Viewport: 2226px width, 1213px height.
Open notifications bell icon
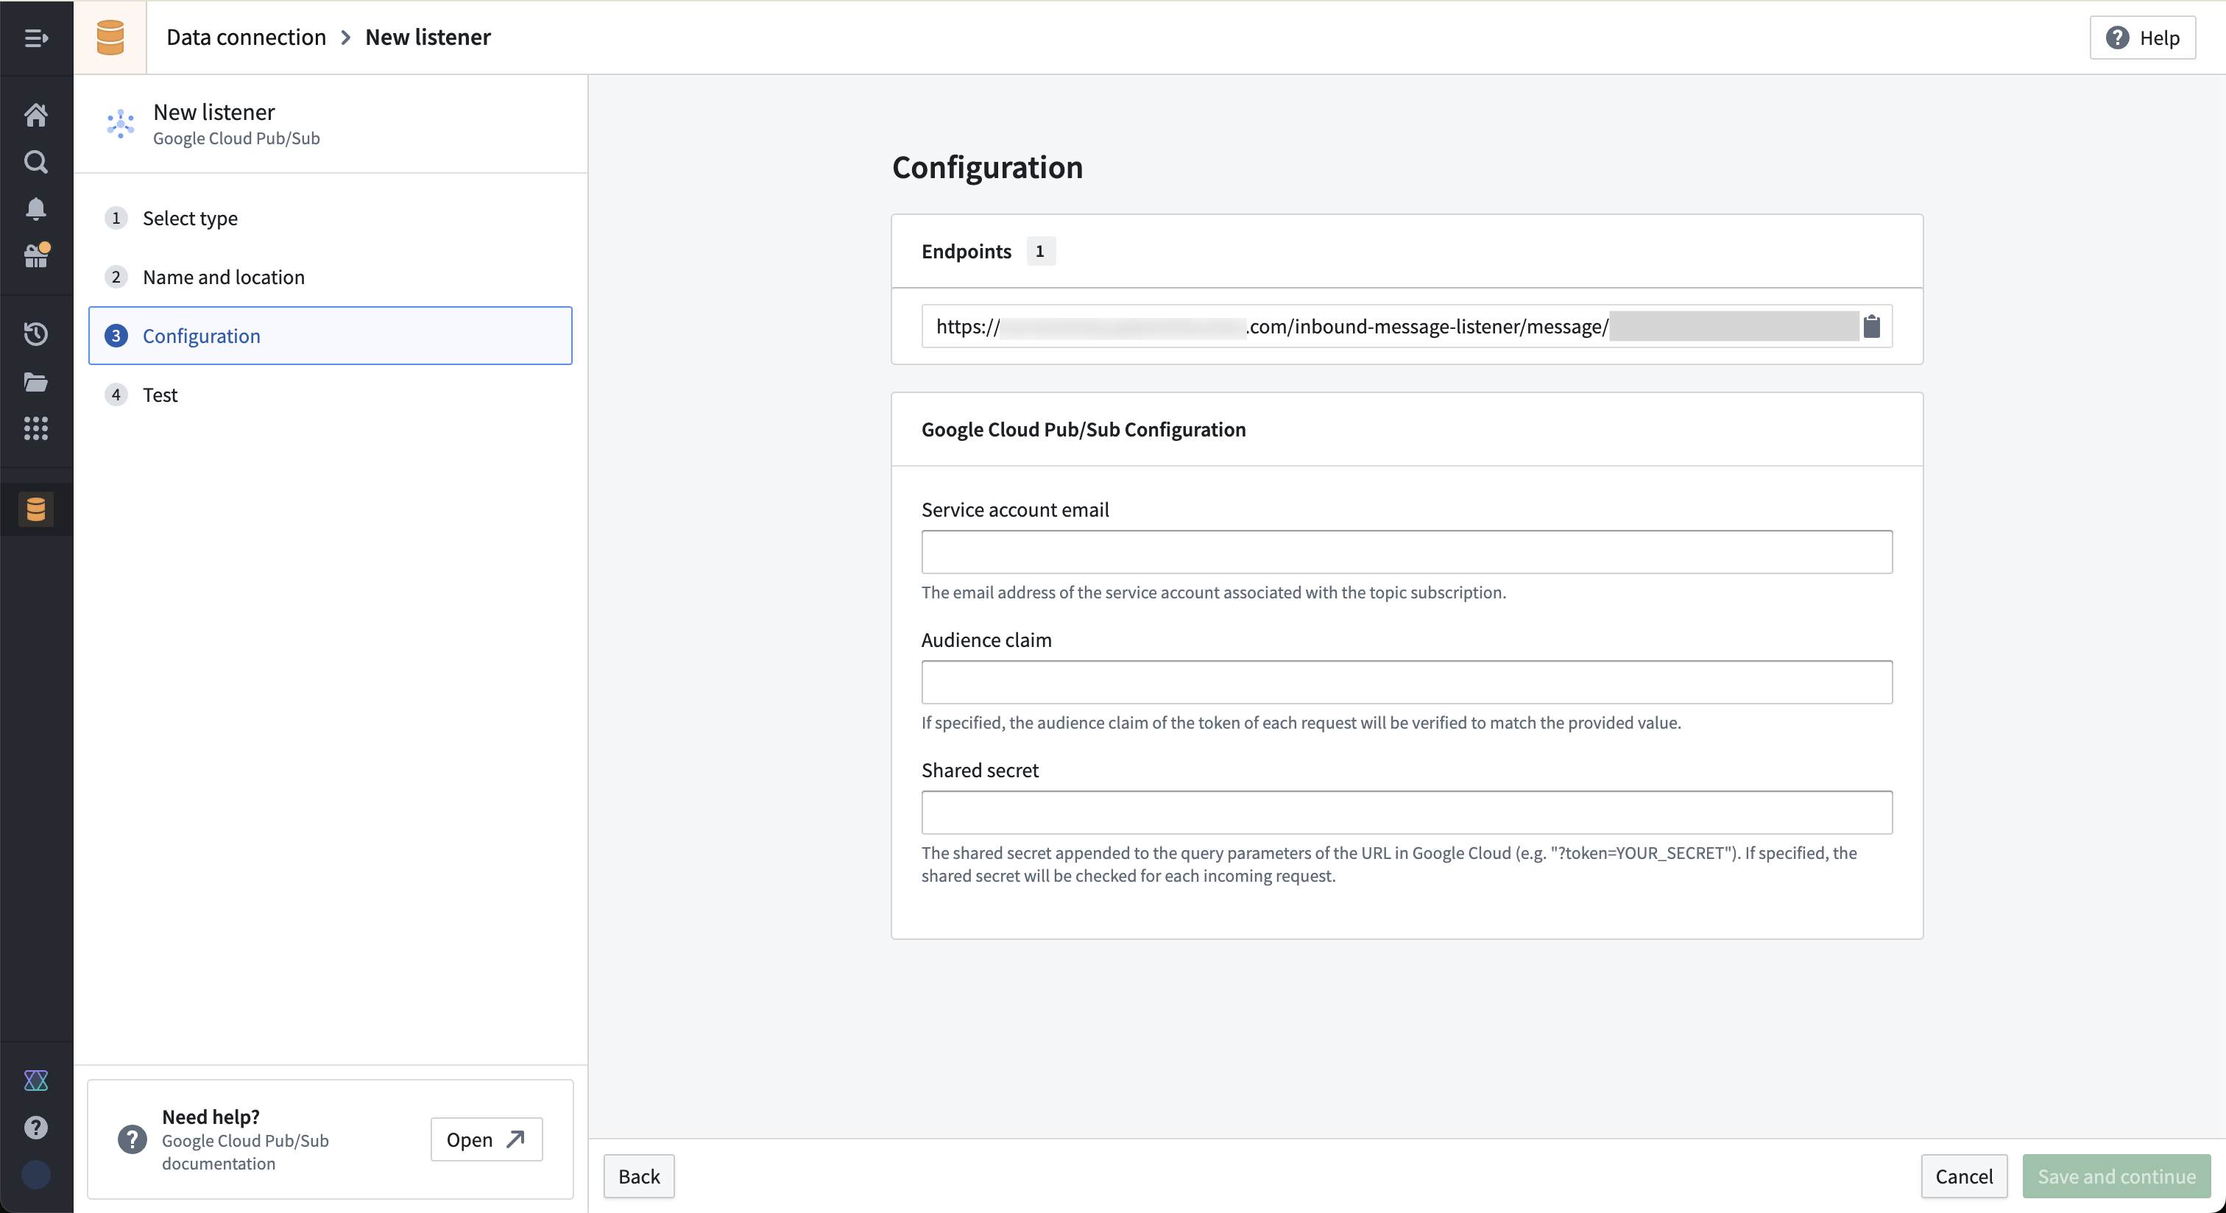point(35,209)
